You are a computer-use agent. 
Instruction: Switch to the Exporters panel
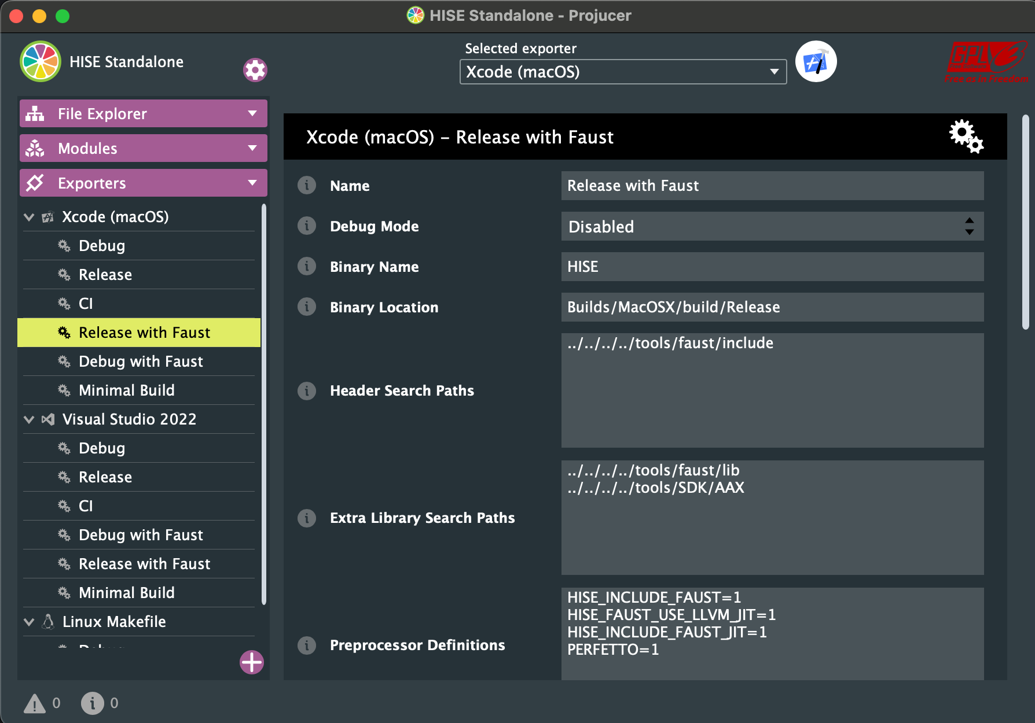(144, 183)
